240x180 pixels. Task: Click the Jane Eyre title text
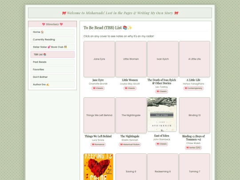(98, 80)
